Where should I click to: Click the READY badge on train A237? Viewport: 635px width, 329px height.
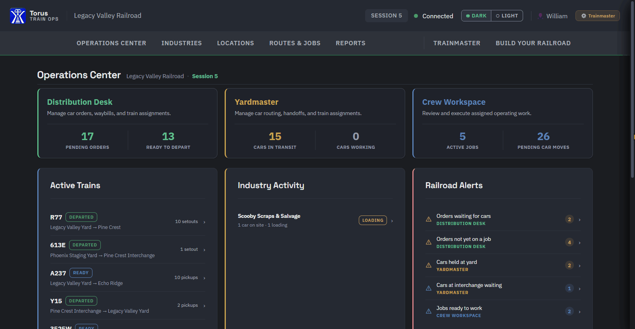click(x=81, y=273)
